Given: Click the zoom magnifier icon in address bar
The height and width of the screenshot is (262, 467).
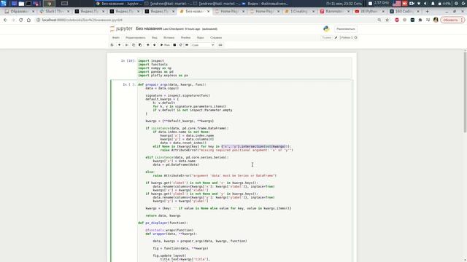Looking at the screenshot, I should click(x=379, y=20).
